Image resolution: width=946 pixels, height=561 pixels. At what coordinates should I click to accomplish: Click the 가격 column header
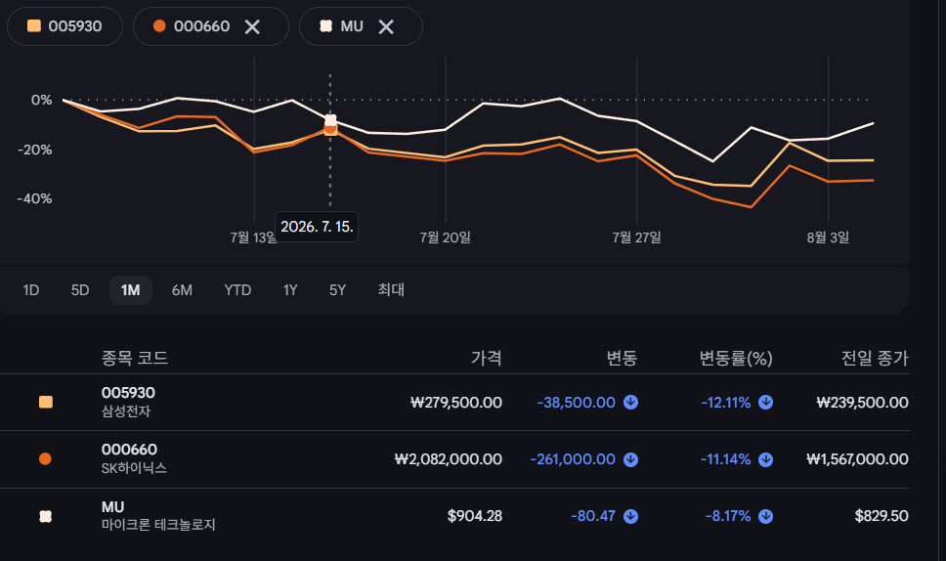point(487,359)
